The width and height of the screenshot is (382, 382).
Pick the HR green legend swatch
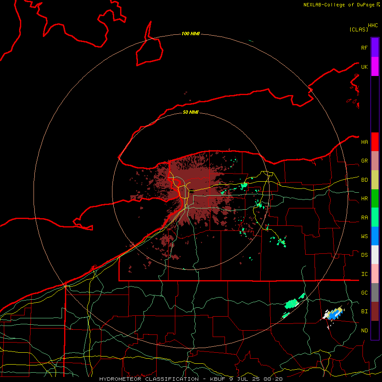(375, 198)
